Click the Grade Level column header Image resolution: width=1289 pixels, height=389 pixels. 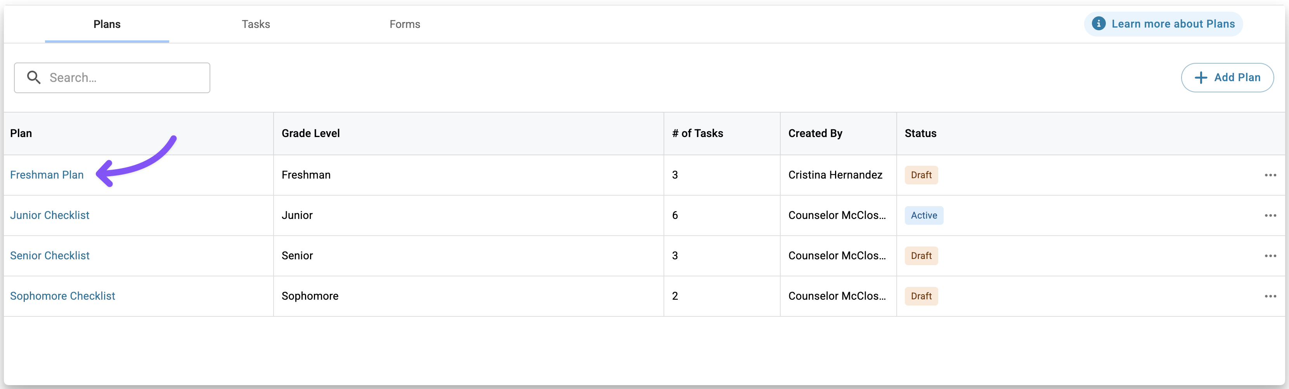[x=311, y=133]
